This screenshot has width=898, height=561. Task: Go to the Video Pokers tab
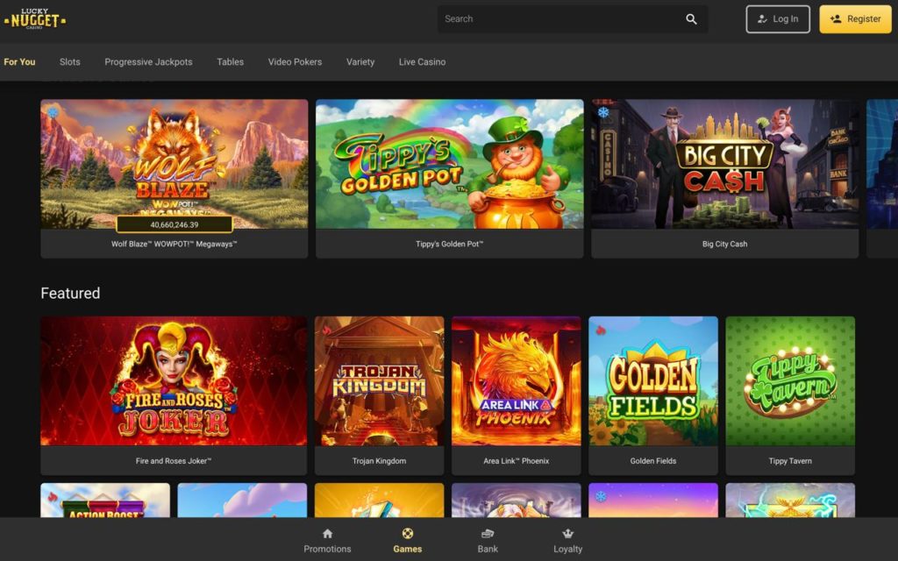click(295, 62)
